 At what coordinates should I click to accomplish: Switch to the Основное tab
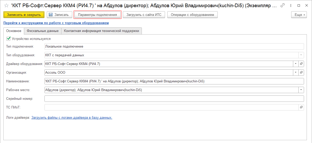point(14,31)
